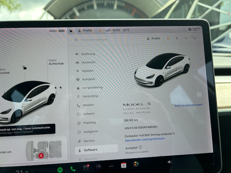Viewport: 231px width, 173px height.
Task: Tap the software download icon in status bar
Action: coord(99,30)
